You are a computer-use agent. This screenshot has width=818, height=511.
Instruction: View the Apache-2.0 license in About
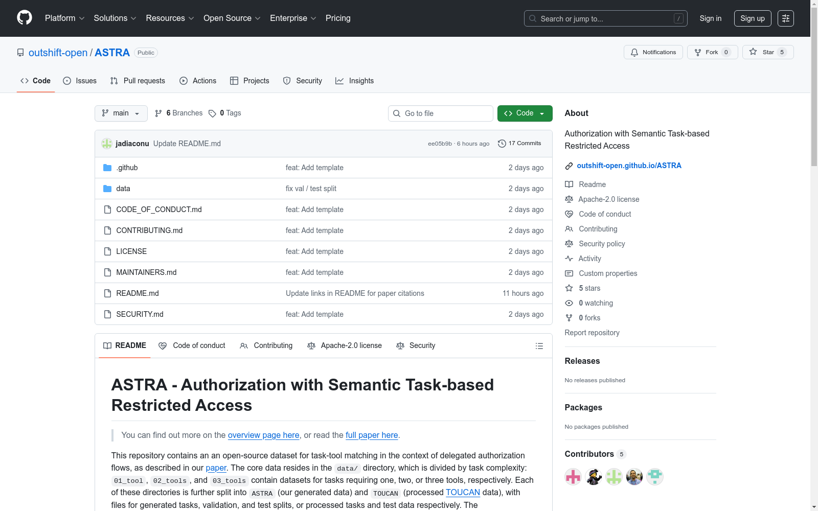coord(602,199)
